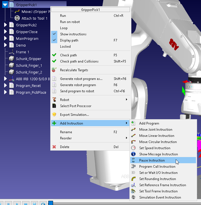The height and width of the screenshot is (205, 201).
Task: Click the pause simulation button
Action: (8, 203)
